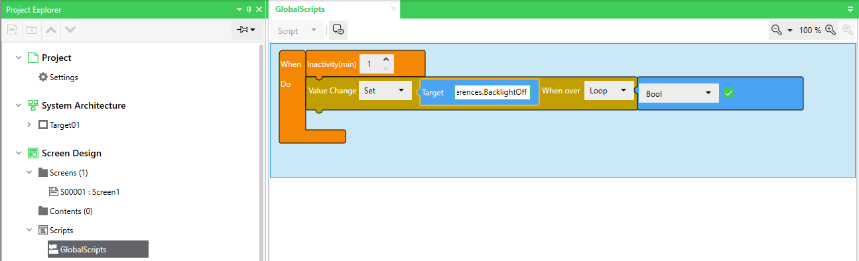Screen dimensions: 859x261
Task: Open the active documents list arrow
Action: [x=850, y=9]
